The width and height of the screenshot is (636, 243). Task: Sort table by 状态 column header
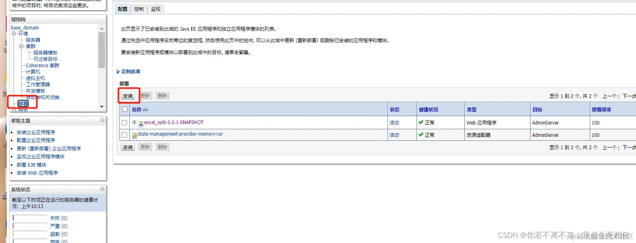pyautogui.click(x=395, y=110)
